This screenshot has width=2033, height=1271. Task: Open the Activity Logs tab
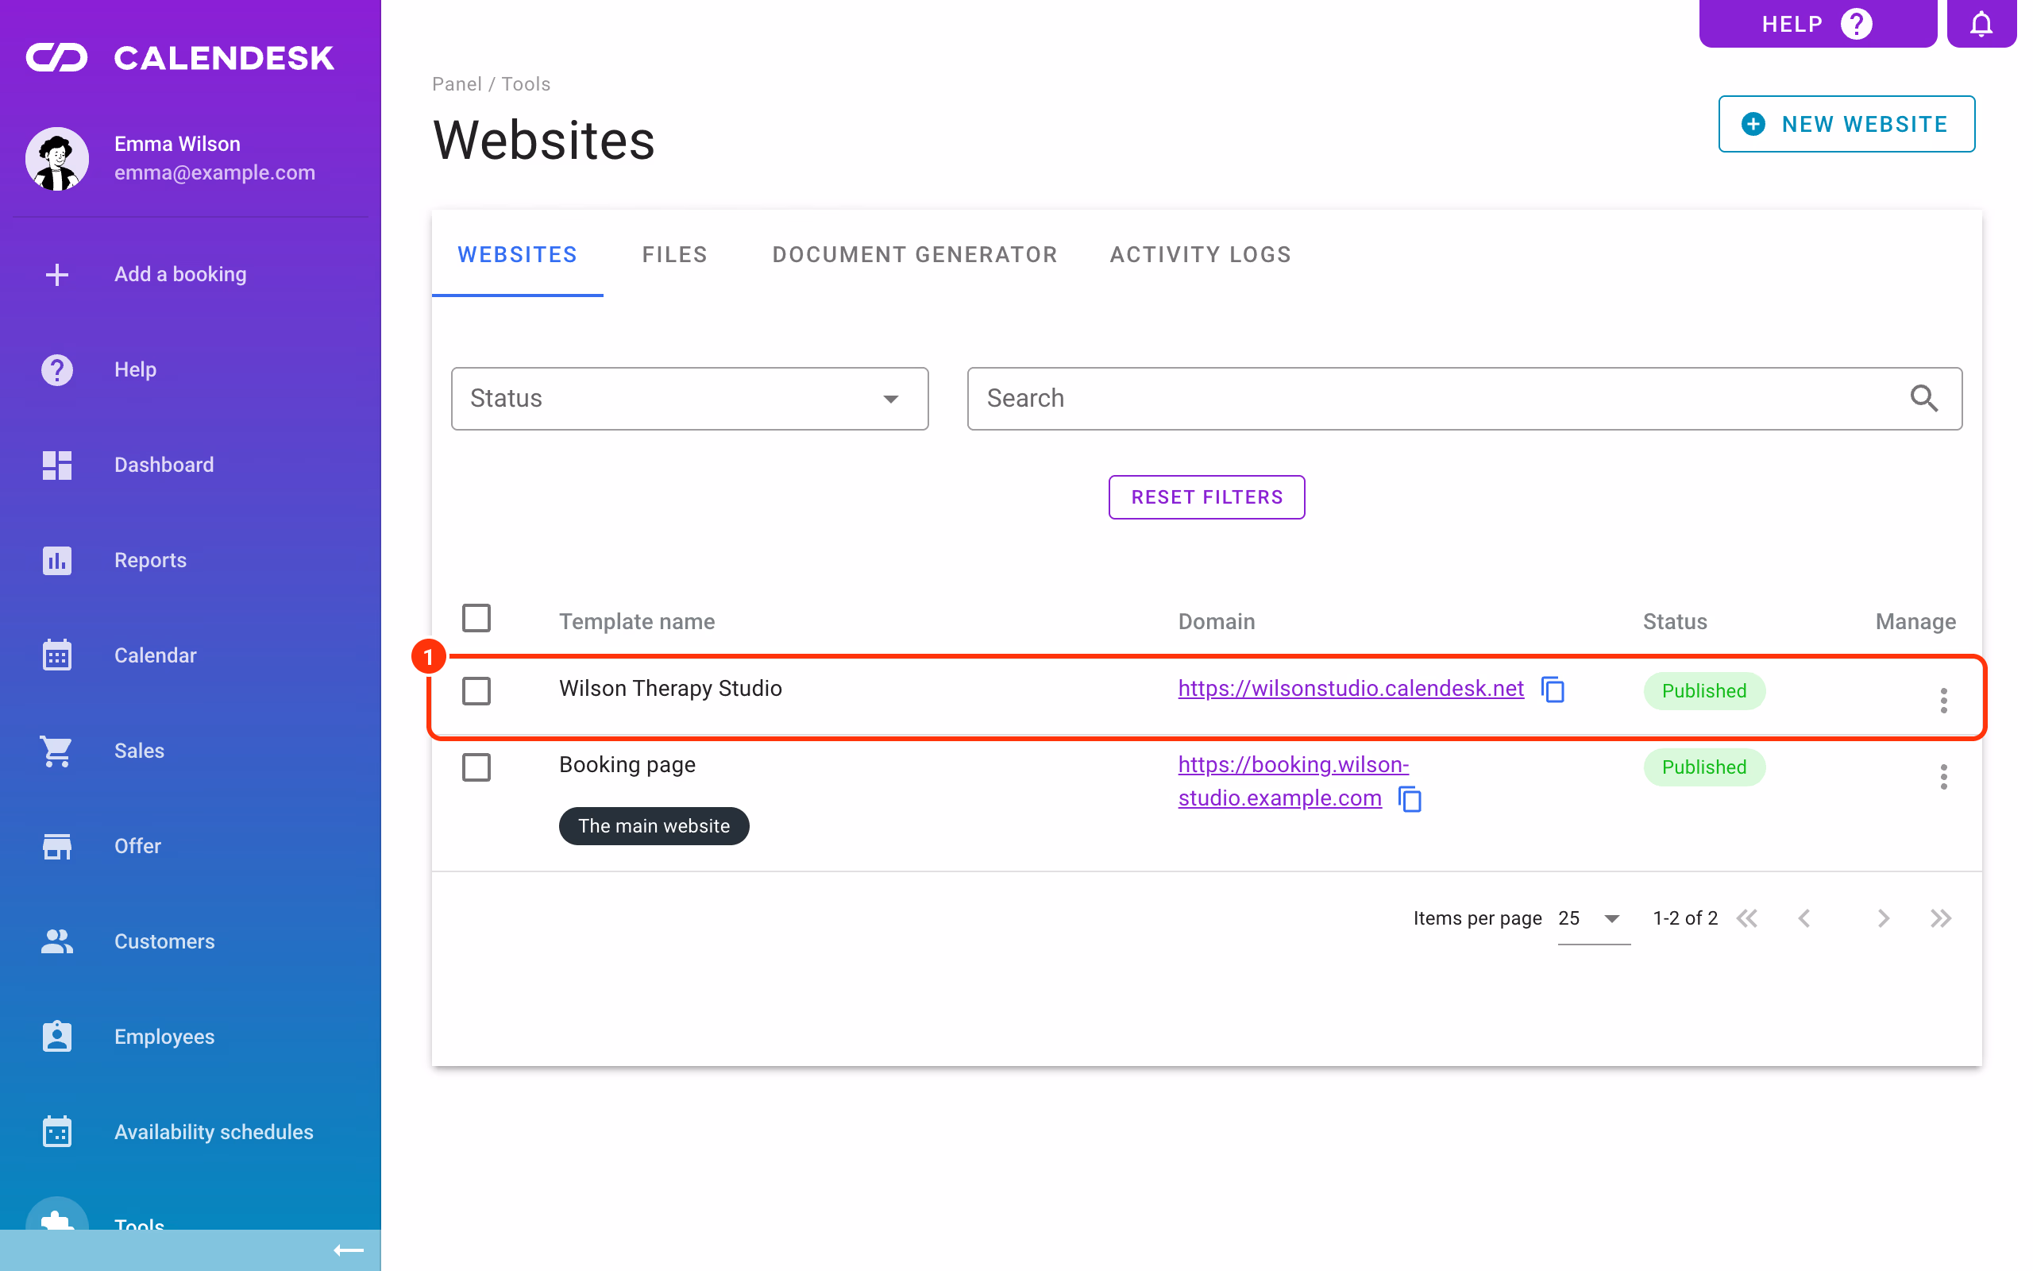click(1201, 255)
